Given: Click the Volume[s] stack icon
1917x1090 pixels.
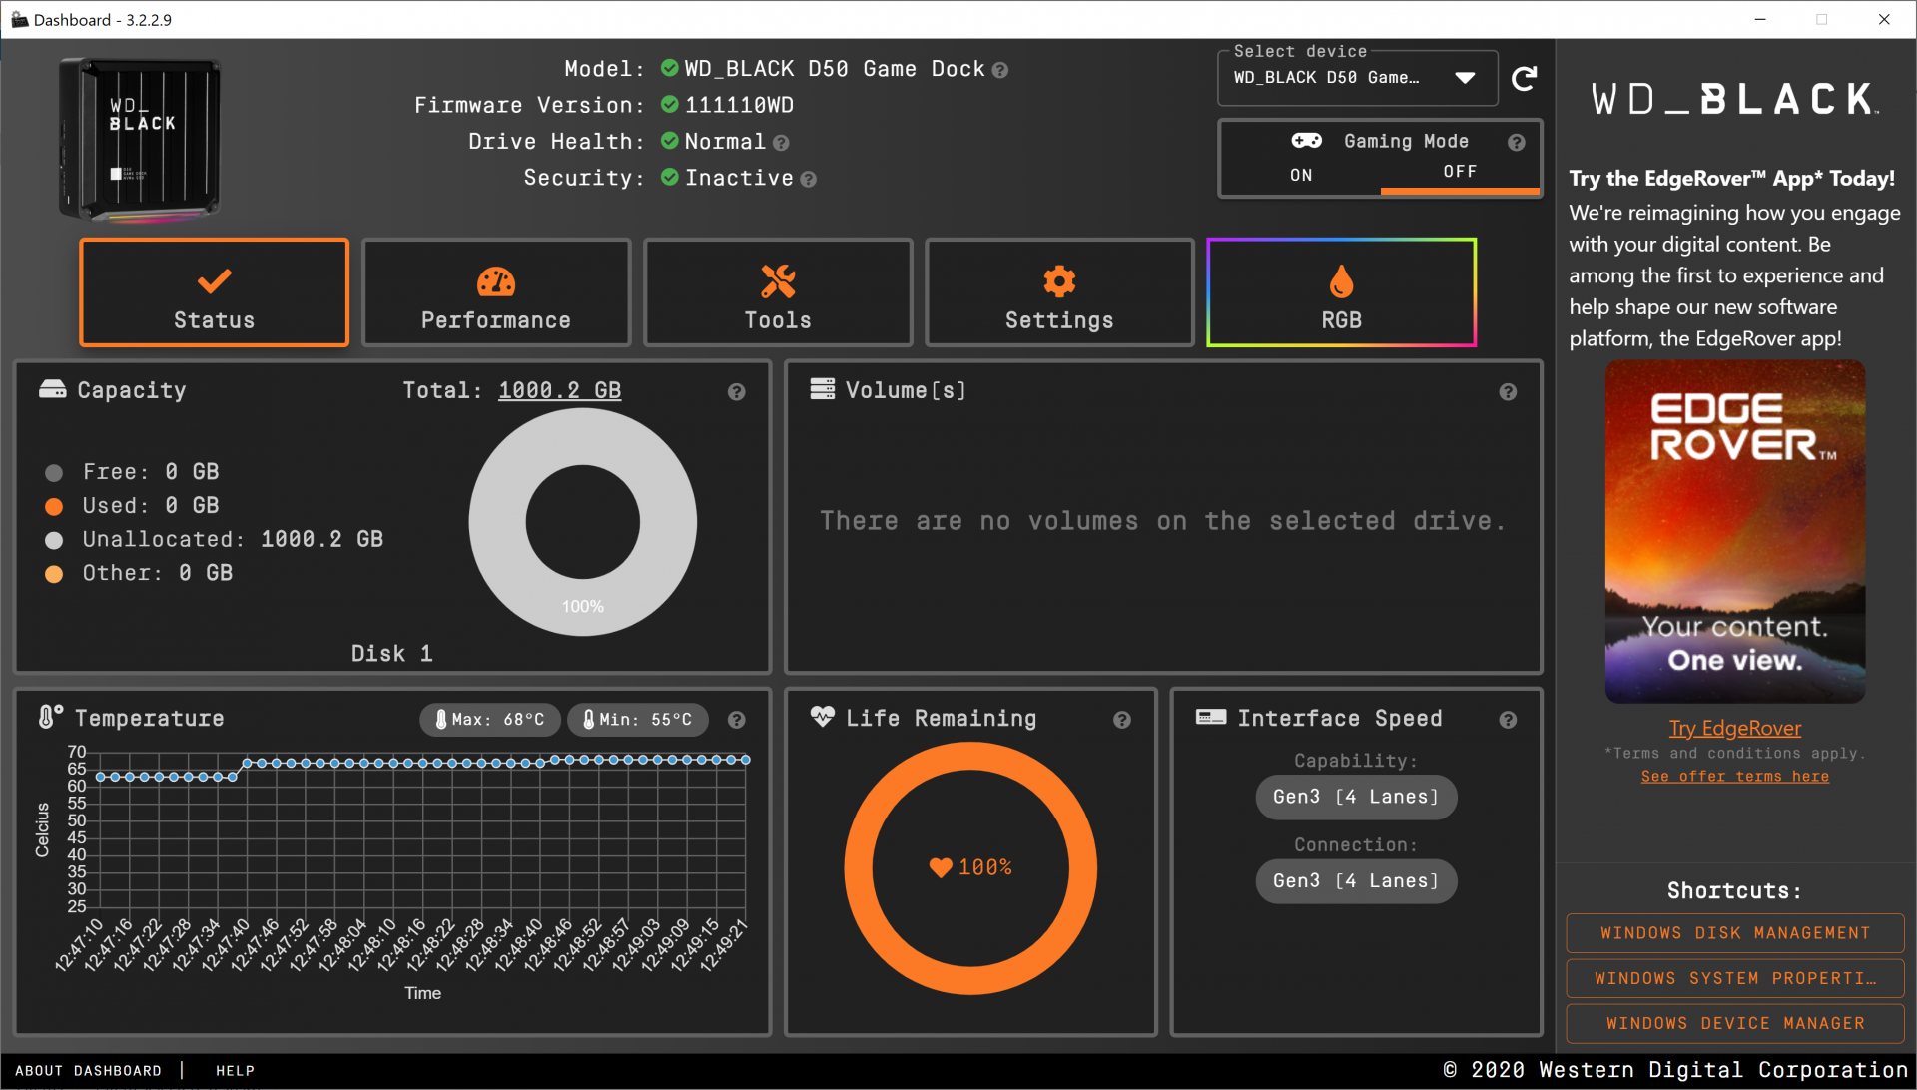Looking at the screenshot, I should tap(823, 389).
